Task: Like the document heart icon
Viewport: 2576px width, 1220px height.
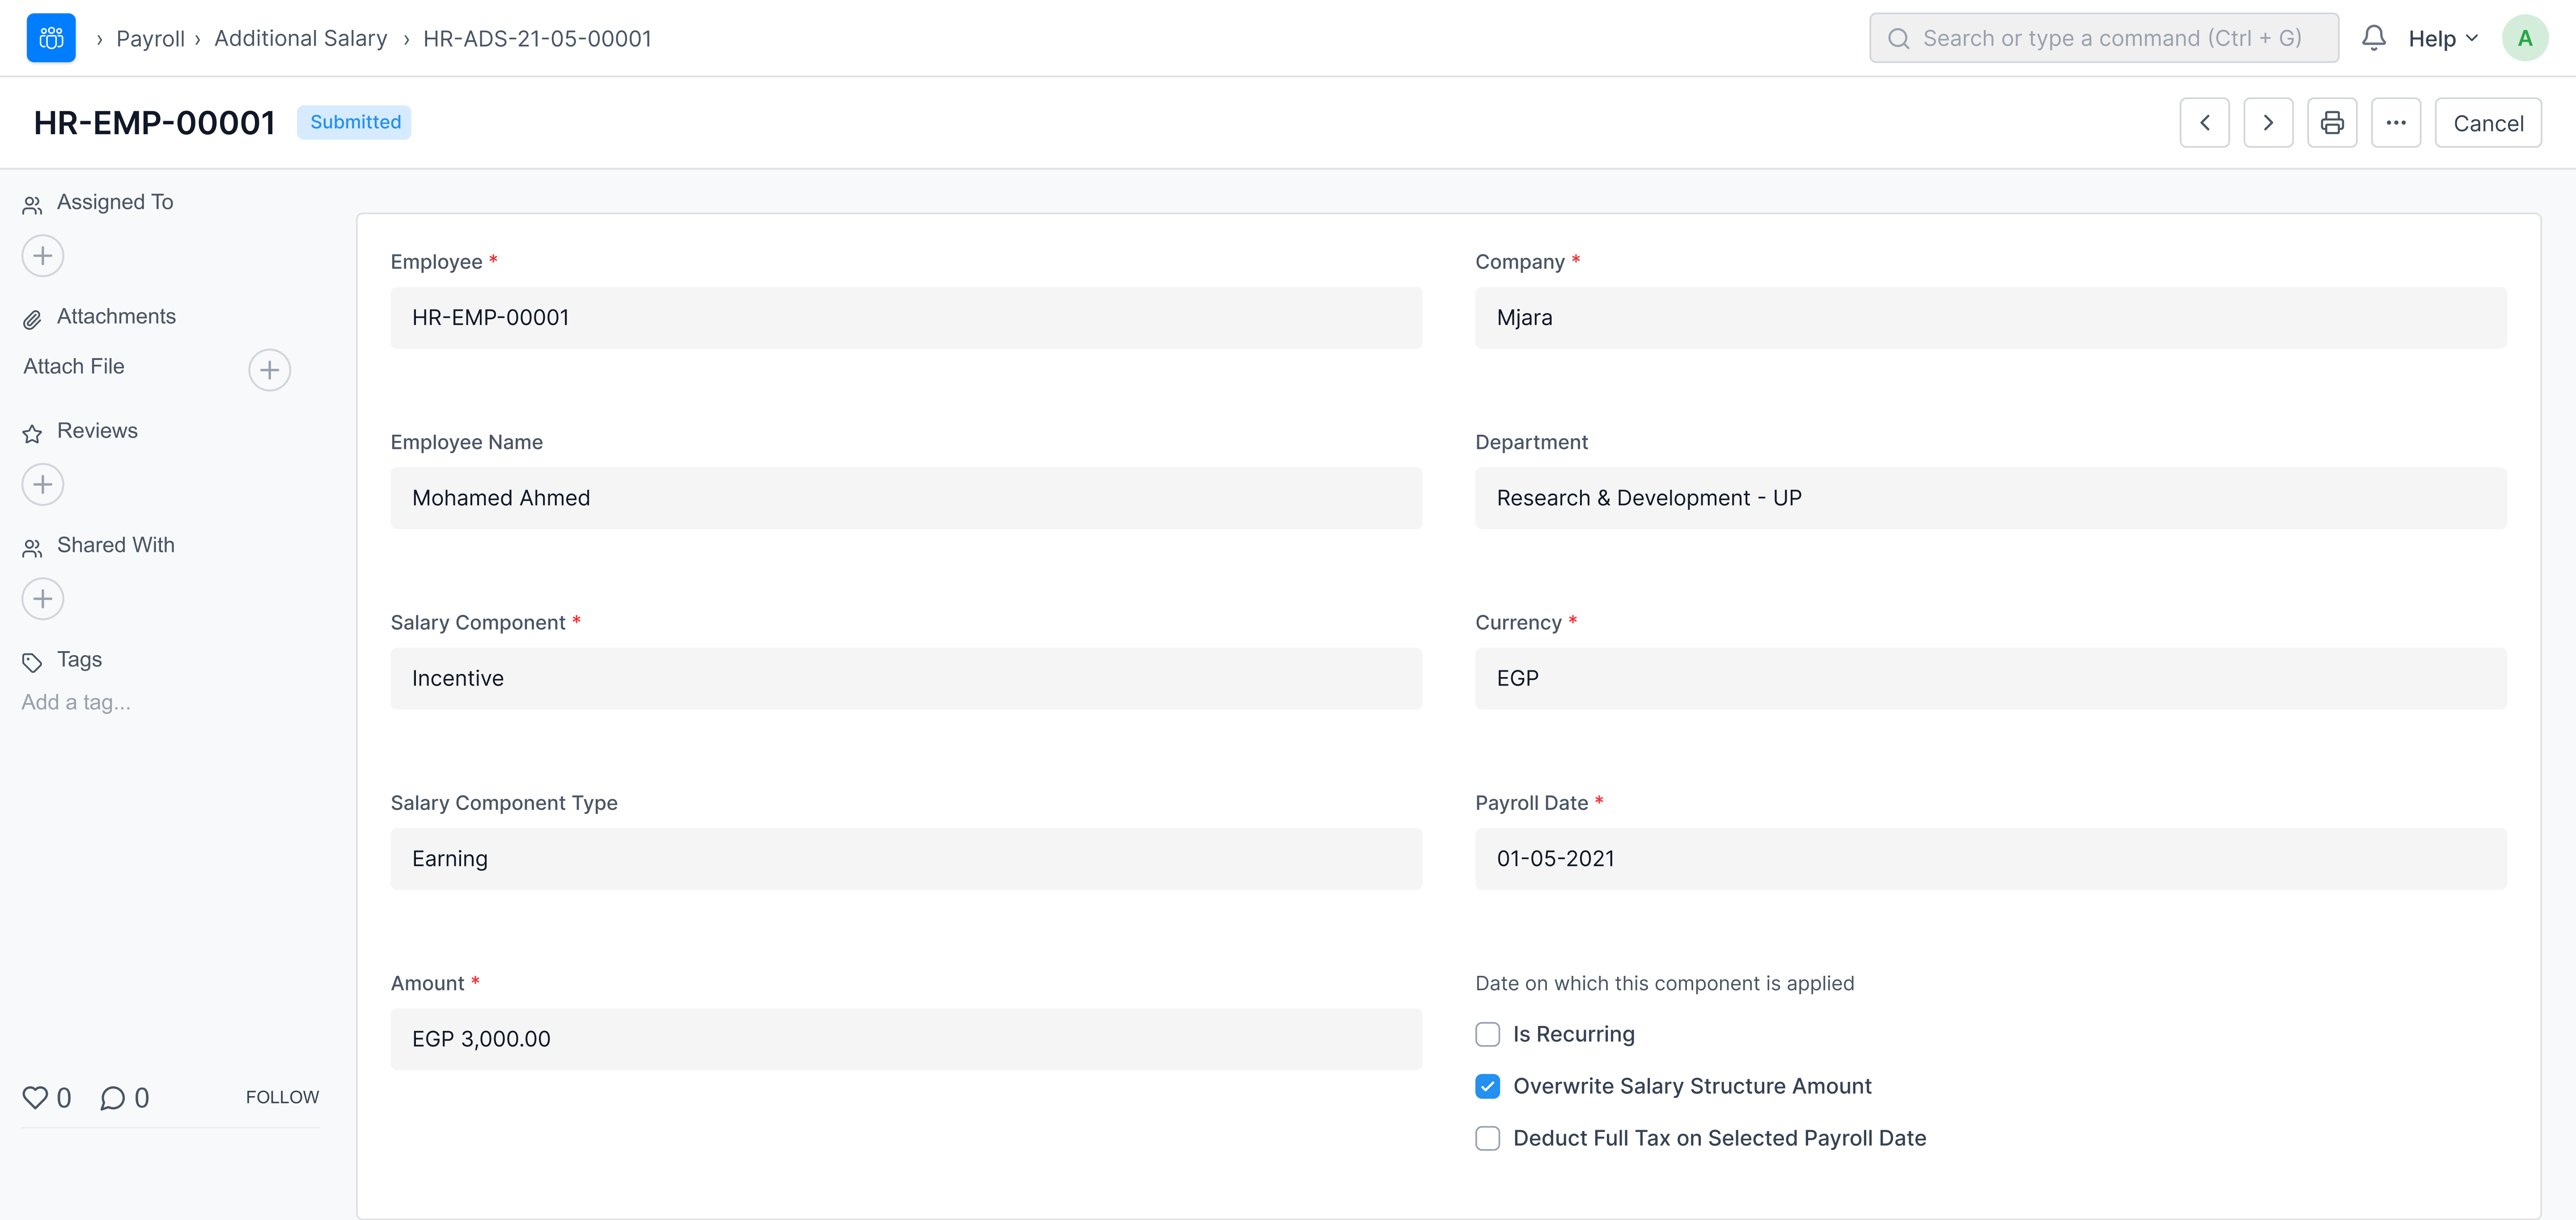Action: (x=35, y=1098)
